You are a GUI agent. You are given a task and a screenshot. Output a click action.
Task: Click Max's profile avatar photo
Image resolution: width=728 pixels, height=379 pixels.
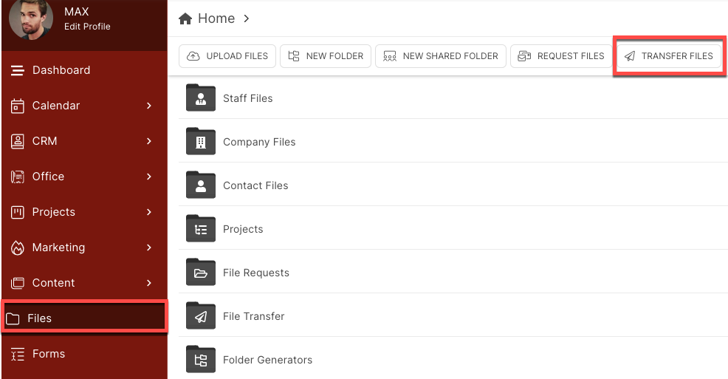[x=31, y=18]
